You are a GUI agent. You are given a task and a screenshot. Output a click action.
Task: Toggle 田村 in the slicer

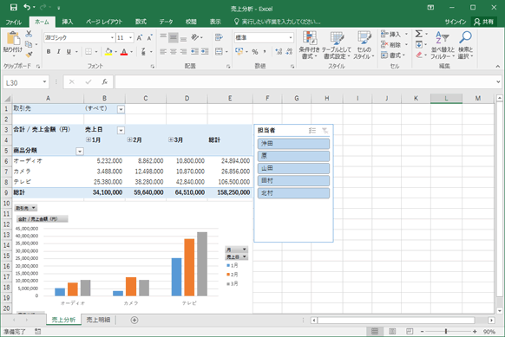(x=293, y=181)
